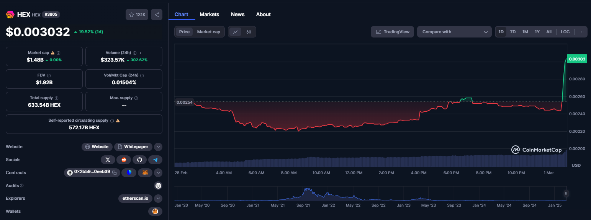
Task: Open the X (Twitter) social link
Action: pos(108,160)
